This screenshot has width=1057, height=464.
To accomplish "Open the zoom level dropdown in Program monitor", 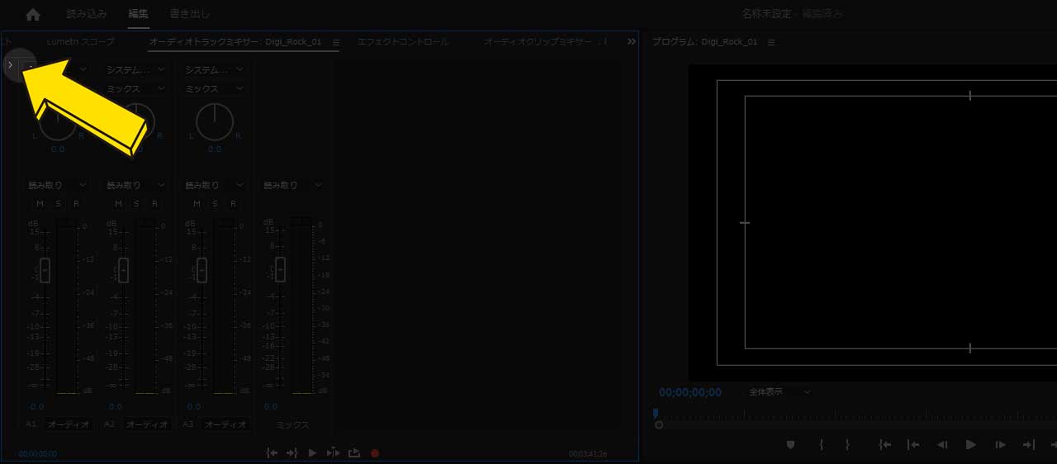I will tap(780, 392).
